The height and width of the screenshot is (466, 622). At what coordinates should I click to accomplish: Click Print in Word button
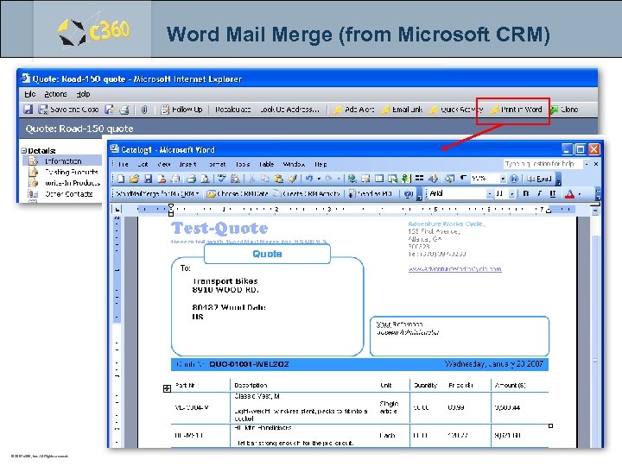pos(516,110)
